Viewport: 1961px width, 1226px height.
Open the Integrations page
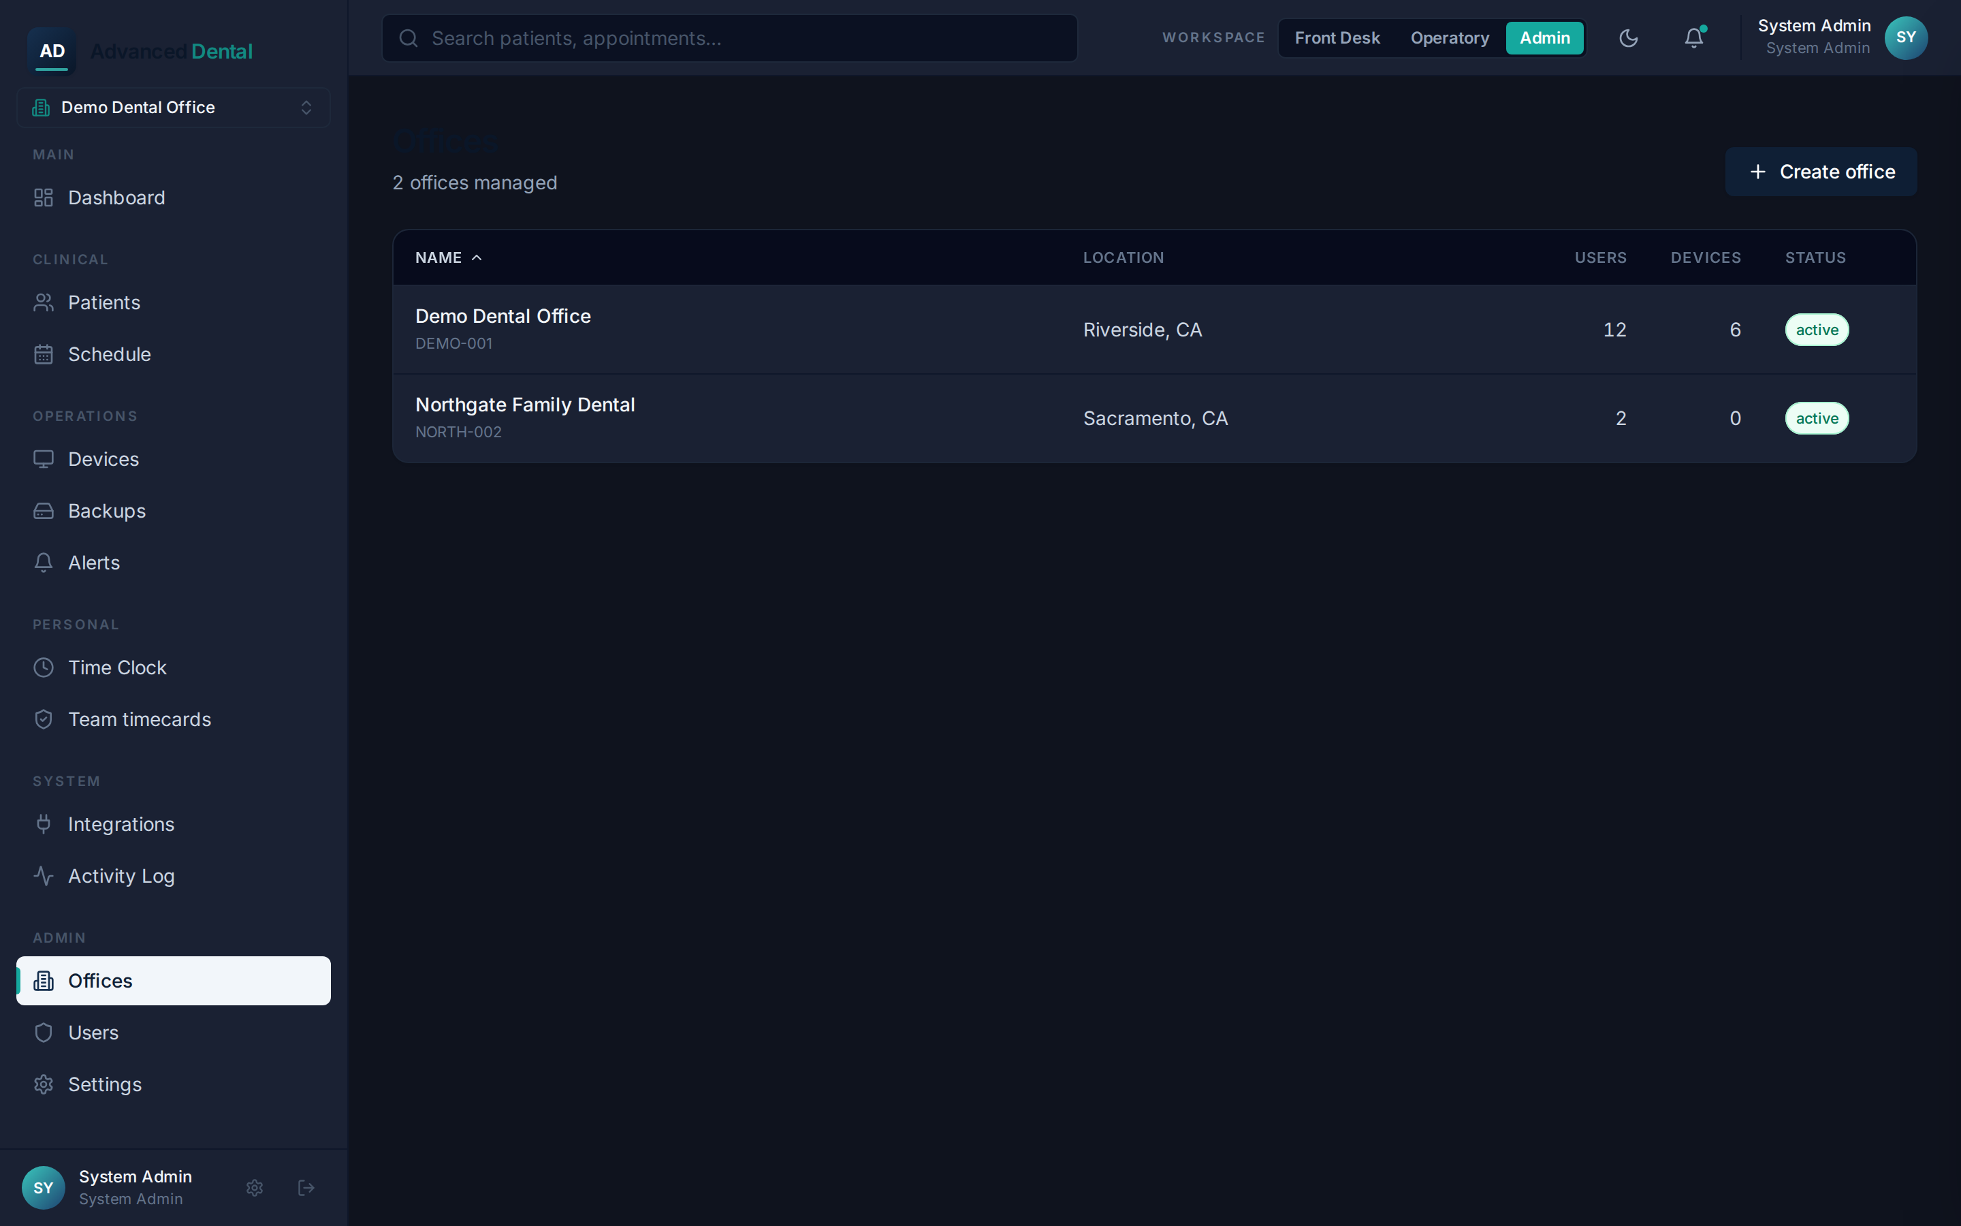(x=174, y=824)
